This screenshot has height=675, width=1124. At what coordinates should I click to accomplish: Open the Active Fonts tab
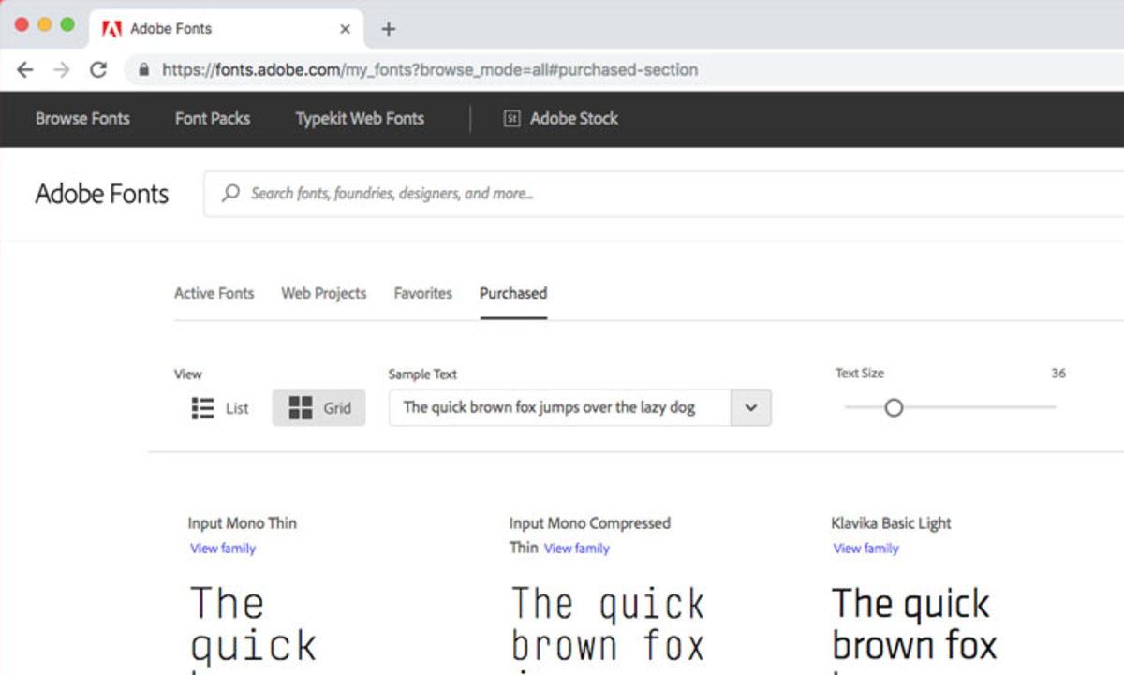[x=214, y=293]
